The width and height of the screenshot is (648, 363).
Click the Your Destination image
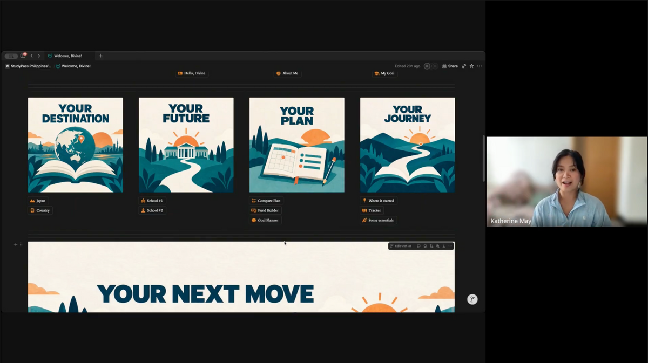(x=76, y=145)
